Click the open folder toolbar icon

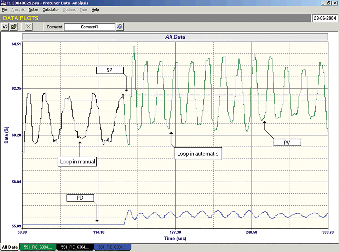14,27
